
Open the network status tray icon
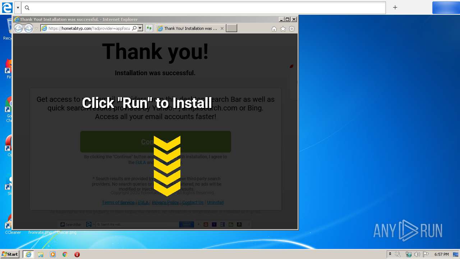click(x=408, y=254)
